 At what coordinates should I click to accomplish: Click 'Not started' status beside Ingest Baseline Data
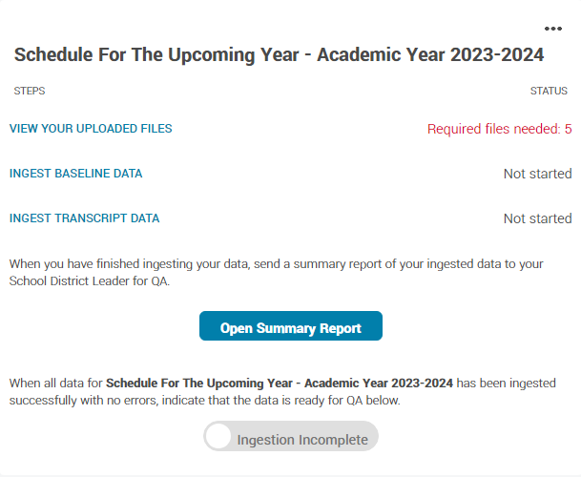[x=537, y=174]
